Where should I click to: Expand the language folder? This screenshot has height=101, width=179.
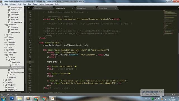5,42
